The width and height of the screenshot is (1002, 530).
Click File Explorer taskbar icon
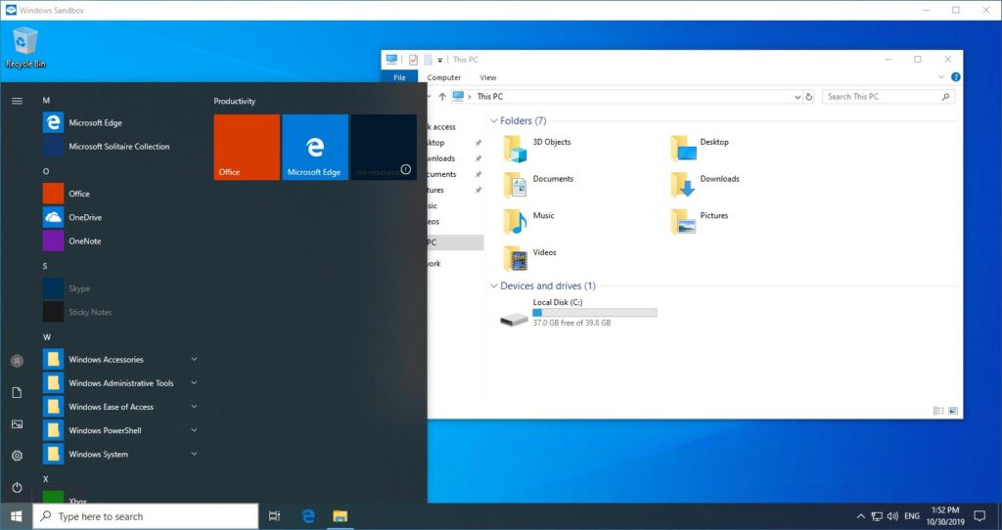click(x=340, y=516)
